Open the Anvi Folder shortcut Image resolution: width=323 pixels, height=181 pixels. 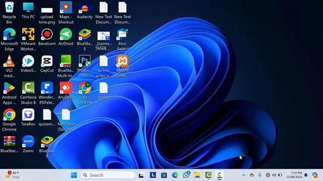(122, 39)
